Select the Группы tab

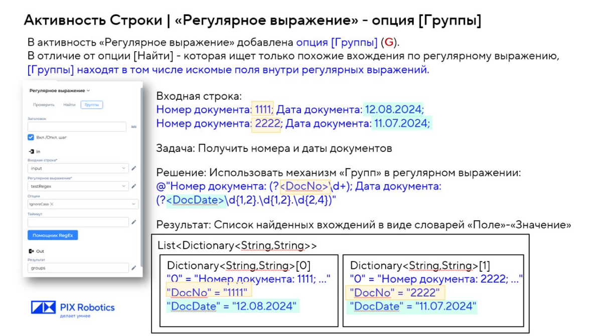click(x=92, y=104)
